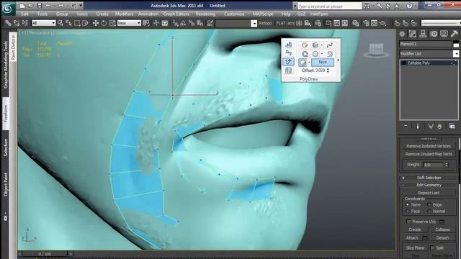Activate the Select and Scale tool
This screenshot has width=461, height=259.
tap(112, 23)
